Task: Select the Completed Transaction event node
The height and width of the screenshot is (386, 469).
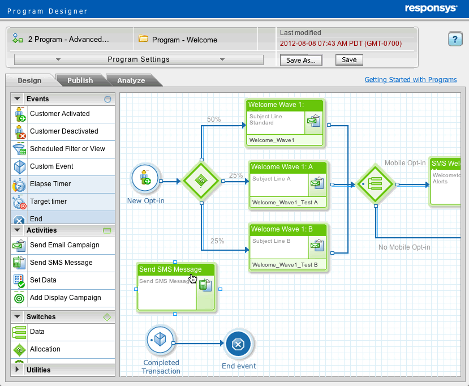Action: click(160, 340)
